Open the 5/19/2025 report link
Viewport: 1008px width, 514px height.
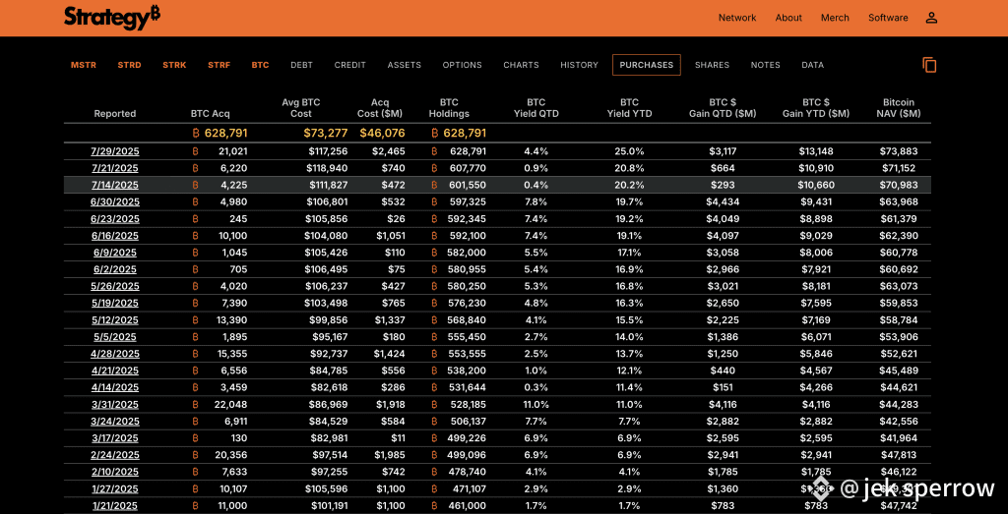click(115, 303)
